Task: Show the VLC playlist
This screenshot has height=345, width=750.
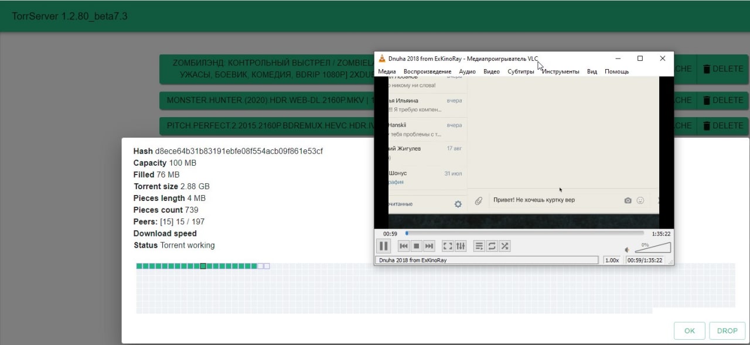Action: (479, 246)
